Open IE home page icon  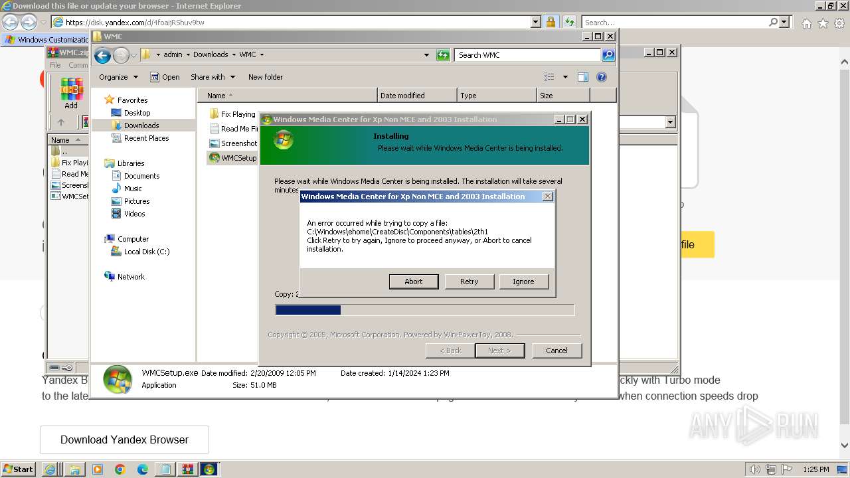(806, 23)
